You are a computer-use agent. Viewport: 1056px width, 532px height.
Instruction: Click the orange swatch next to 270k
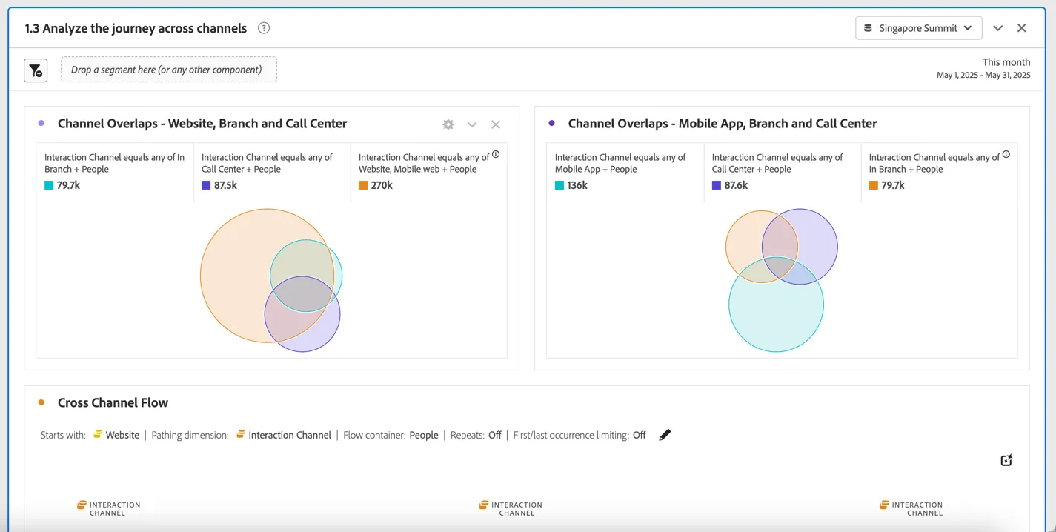pyautogui.click(x=363, y=185)
